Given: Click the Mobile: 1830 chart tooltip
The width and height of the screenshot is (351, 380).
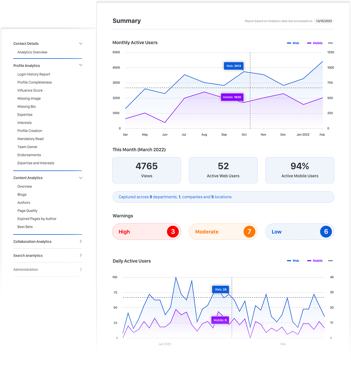Looking at the screenshot, I should click(x=232, y=97).
